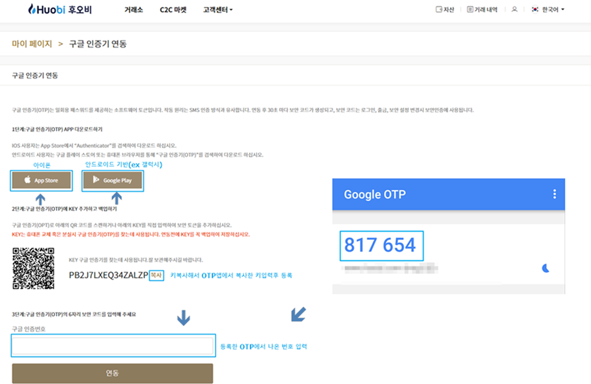Click the 구글 인증기 연동 breadcrumb text
This screenshot has height=384, width=591.
(x=98, y=44)
